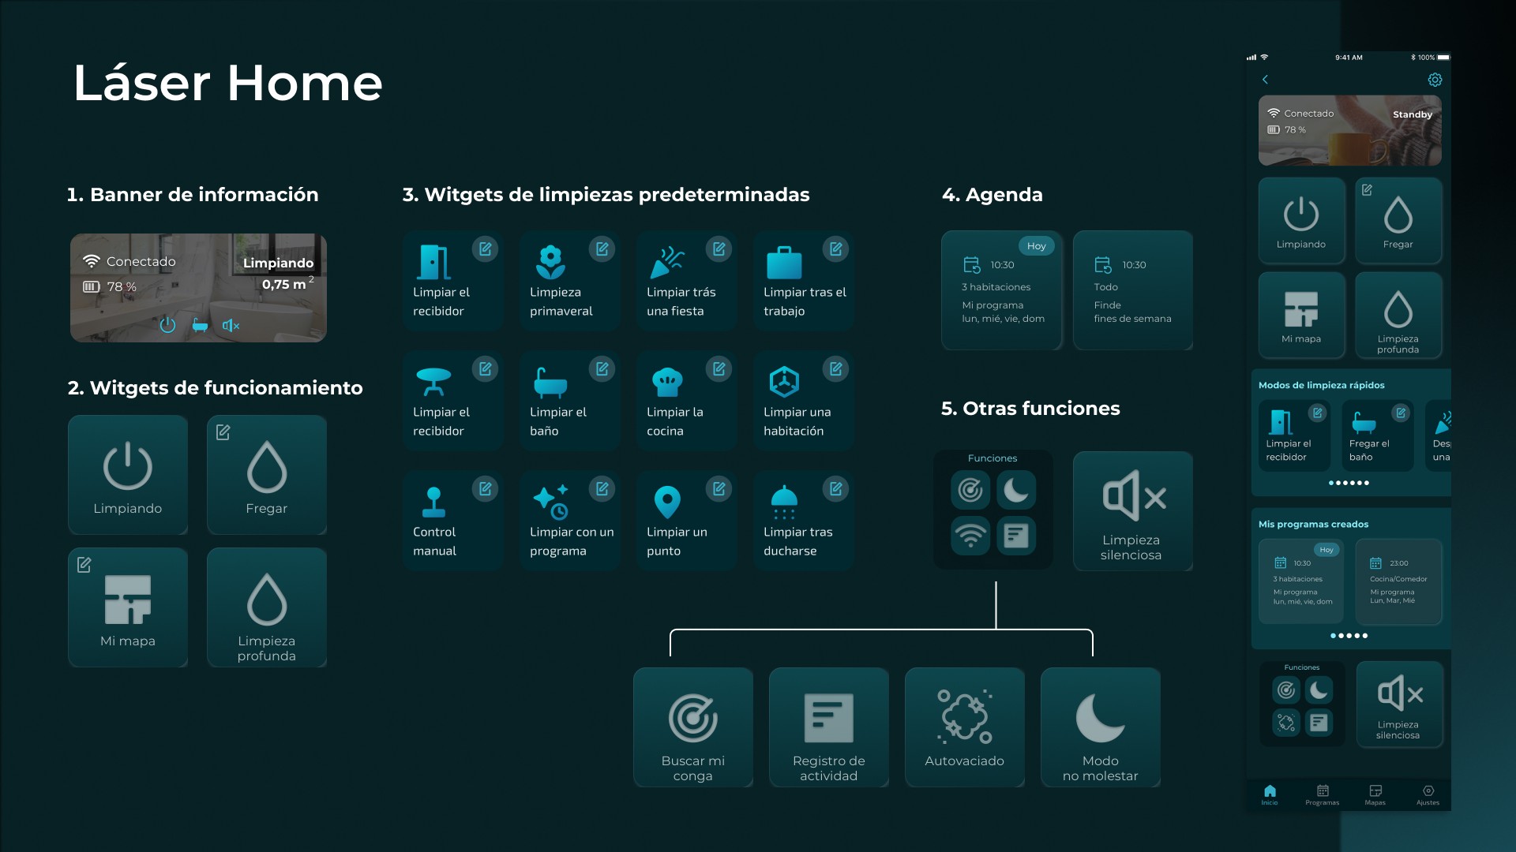Click the cube icon on Limpiar una habitación
This screenshot has height=852, width=1516.
(784, 382)
